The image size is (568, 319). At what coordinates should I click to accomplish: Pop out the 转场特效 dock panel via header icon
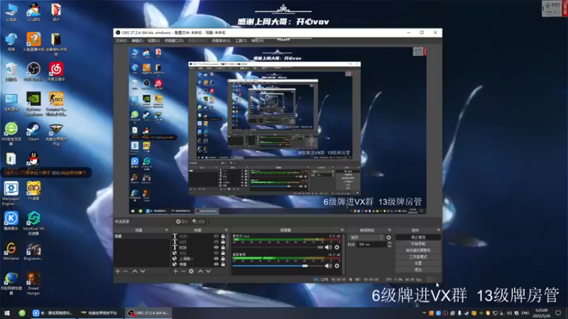(390, 230)
